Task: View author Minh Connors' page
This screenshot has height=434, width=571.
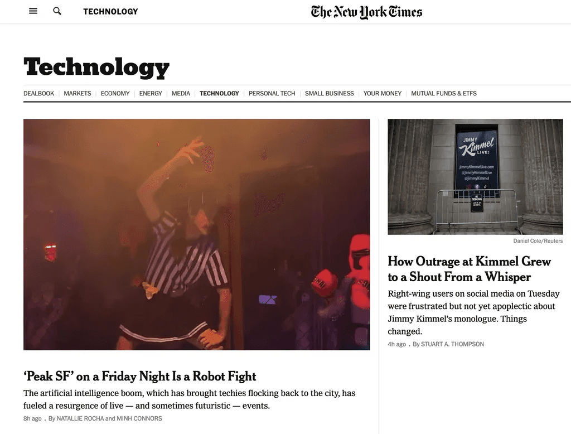Action: click(x=139, y=418)
